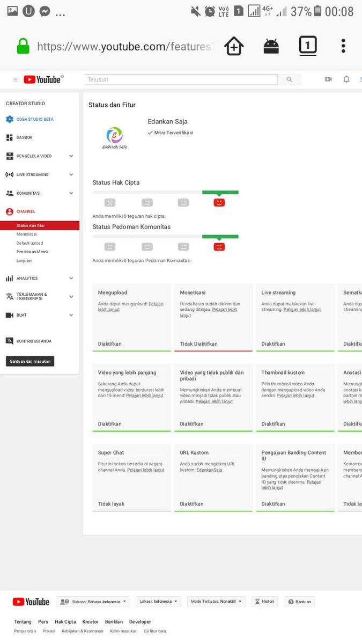Open the browser three-dot menu
This screenshot has height=644, width=362.
tap(343, 46)
